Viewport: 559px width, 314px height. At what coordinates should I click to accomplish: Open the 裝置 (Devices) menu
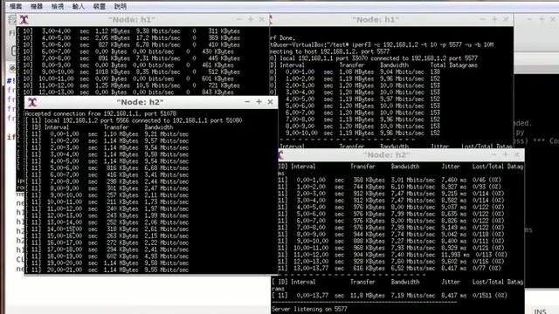tap(99, 6)
